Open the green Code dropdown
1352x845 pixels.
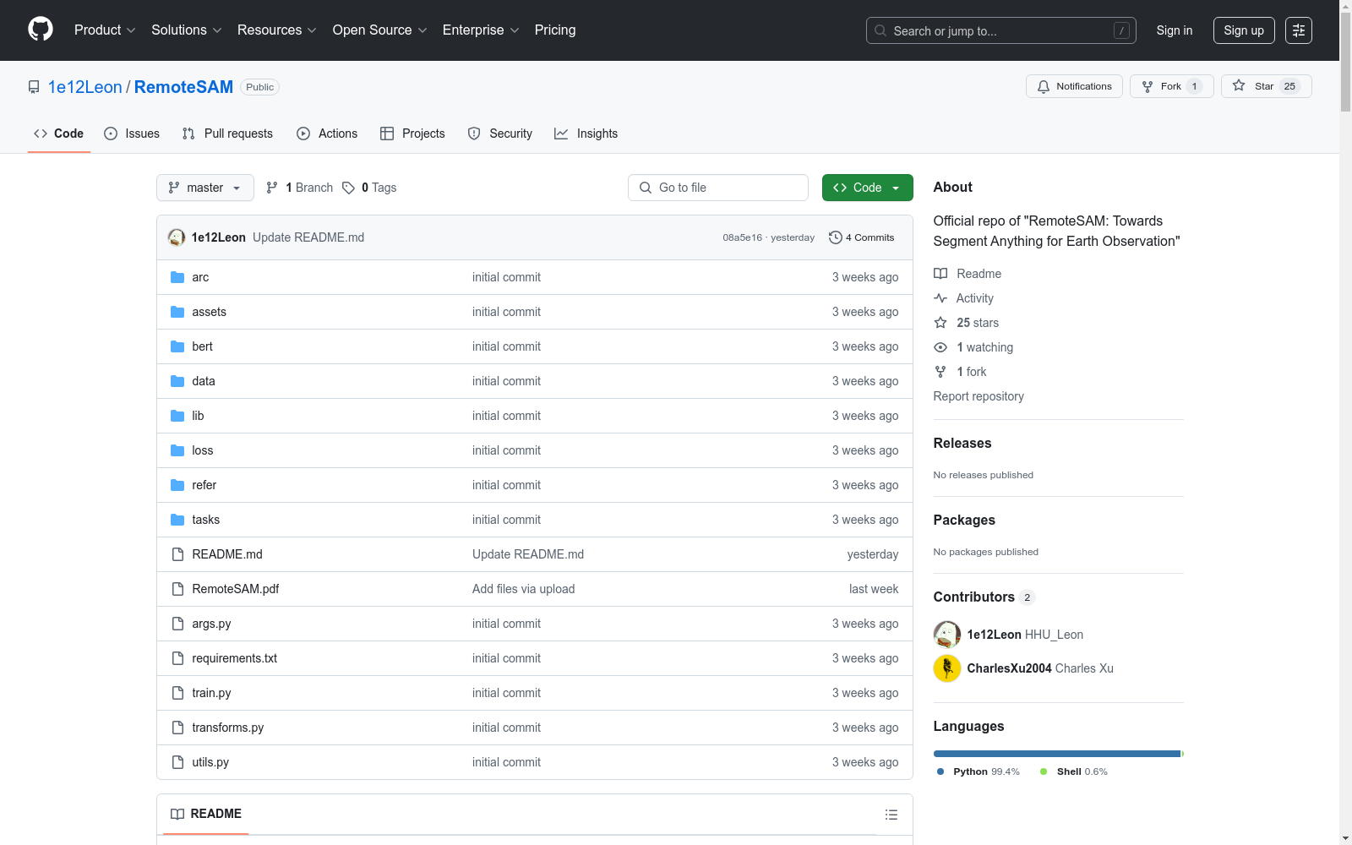point(867,188)
